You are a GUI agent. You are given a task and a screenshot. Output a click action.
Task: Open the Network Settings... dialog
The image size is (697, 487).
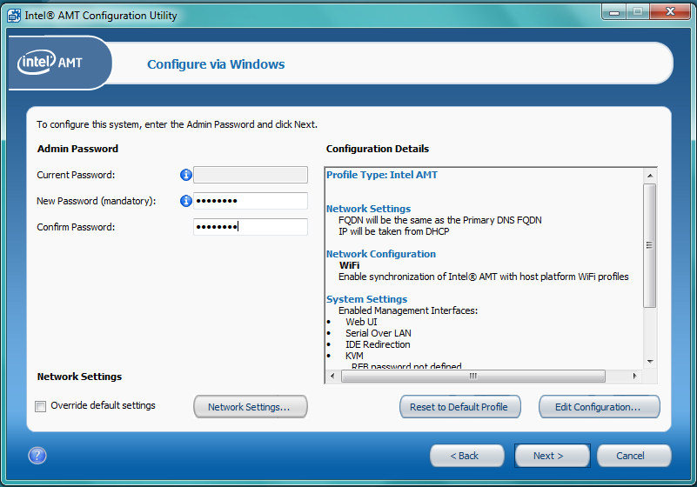coord(251,407)
